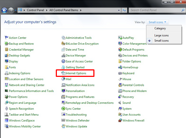Click the Default Programs icon
The height and width of the screenshot is (138, 186).
click(120, 49)
